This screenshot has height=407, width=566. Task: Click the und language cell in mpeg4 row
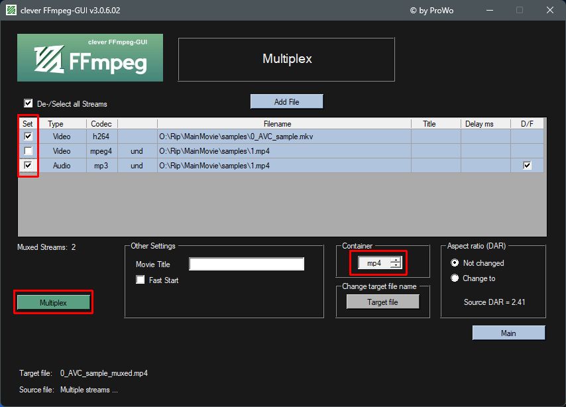[x=137, y=151]
